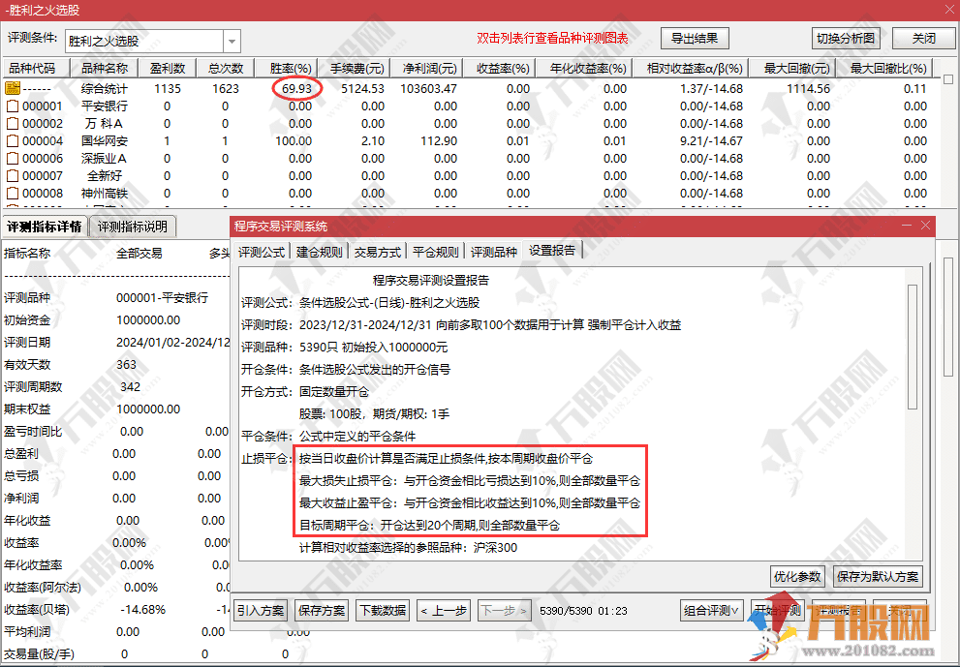
Task: Click the row icon for stock 000004
Action: (x=13, y=141)
